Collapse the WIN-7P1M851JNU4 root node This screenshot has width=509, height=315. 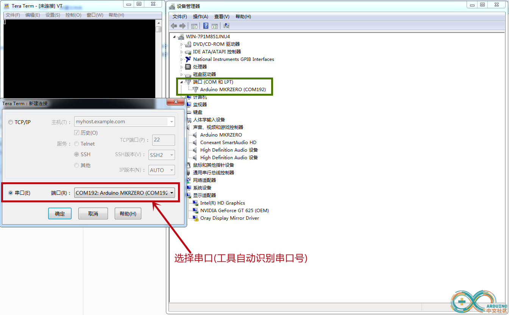coord(174,37)
